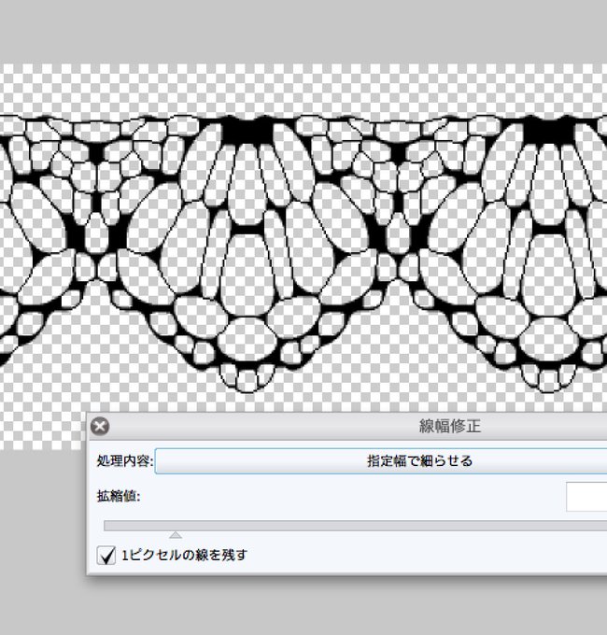
Task: Click black block atop right lace scallop
Action: (549, 131)
